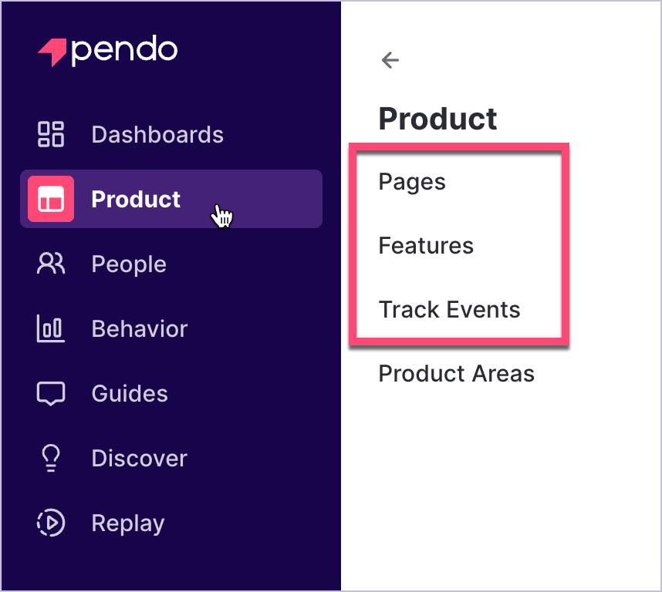Collapse the Product panel using the back arrow
The height and width of the screenshot is (592, 662).
(x=390, y=59)
